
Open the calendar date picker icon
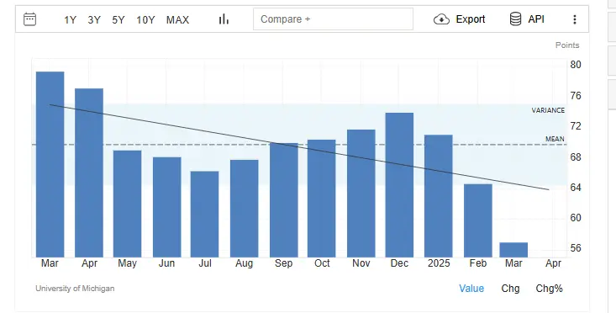[x=30, y=19]
